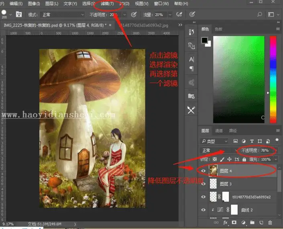This screenshot has height=229, width=283.
Task: Open the 图像(I) menu
Action: click(34, 4)
